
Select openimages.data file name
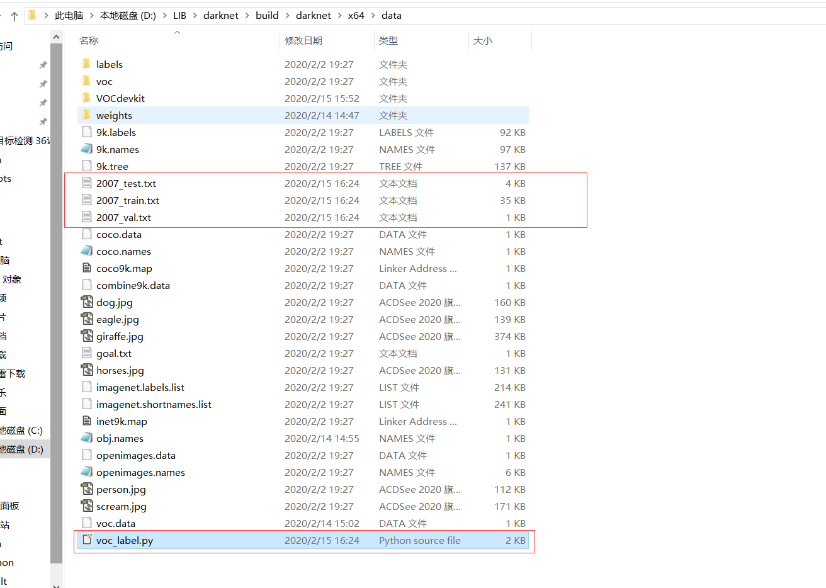pyautogui.click(x=136, y=455)
